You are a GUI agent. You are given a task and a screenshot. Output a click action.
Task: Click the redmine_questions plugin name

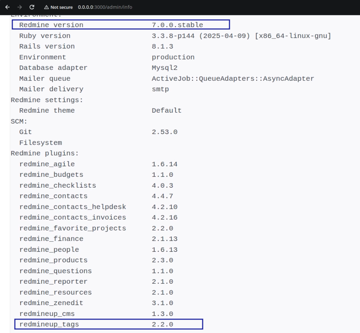coord(55,271)
